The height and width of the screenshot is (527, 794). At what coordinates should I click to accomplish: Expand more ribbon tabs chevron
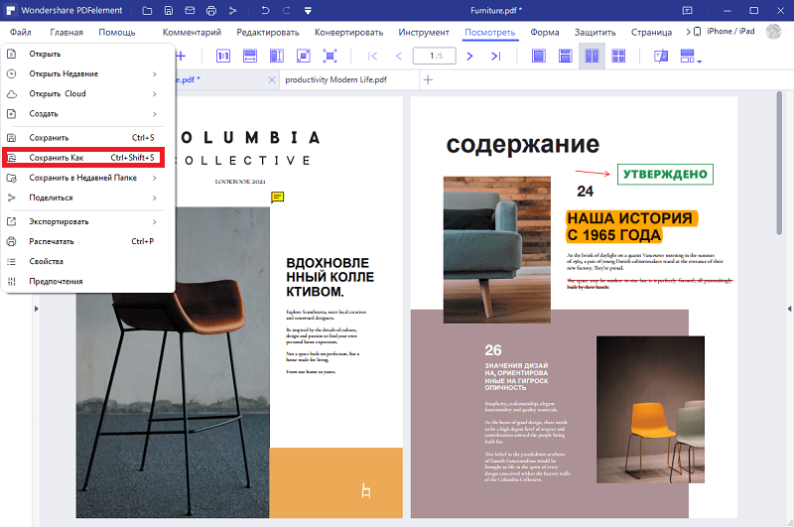688,32
